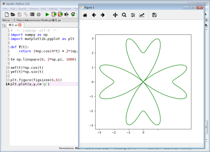Create a new file in Spyder toolbar
The image size is (210, 152).
pyautogui.click(x=7, y=14)
